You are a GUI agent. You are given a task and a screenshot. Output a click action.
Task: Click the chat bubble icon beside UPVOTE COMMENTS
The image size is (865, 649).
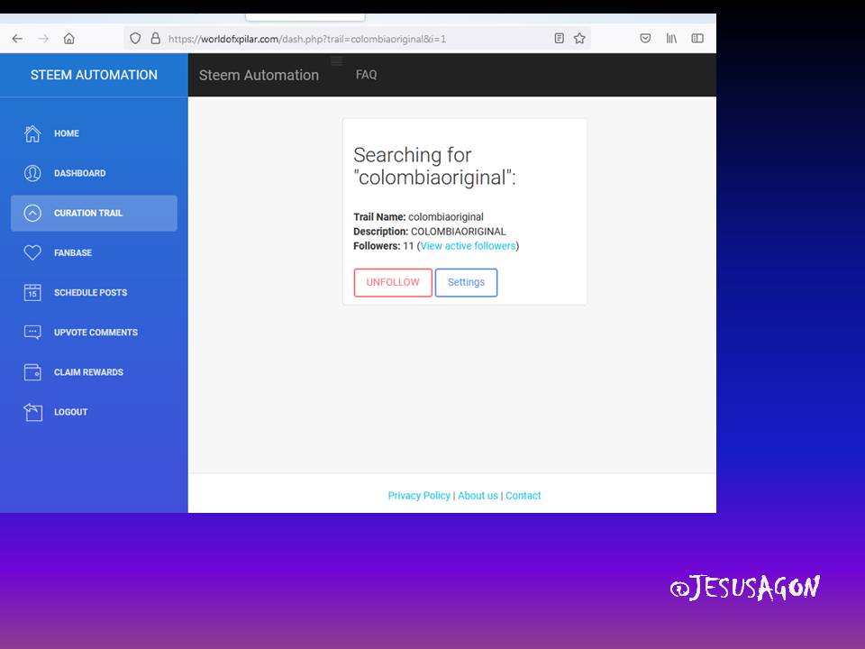(x=32, y=333)
